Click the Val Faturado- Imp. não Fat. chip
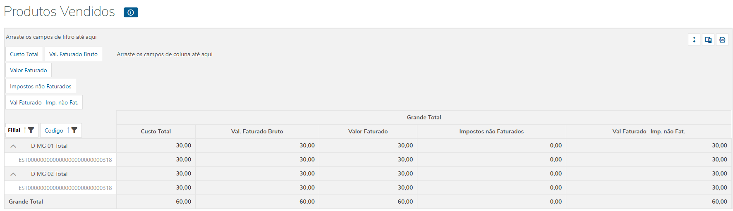Image resolution: width=733 pixels, height=211 pixels. pyautogui.click(x=44, y=102)
